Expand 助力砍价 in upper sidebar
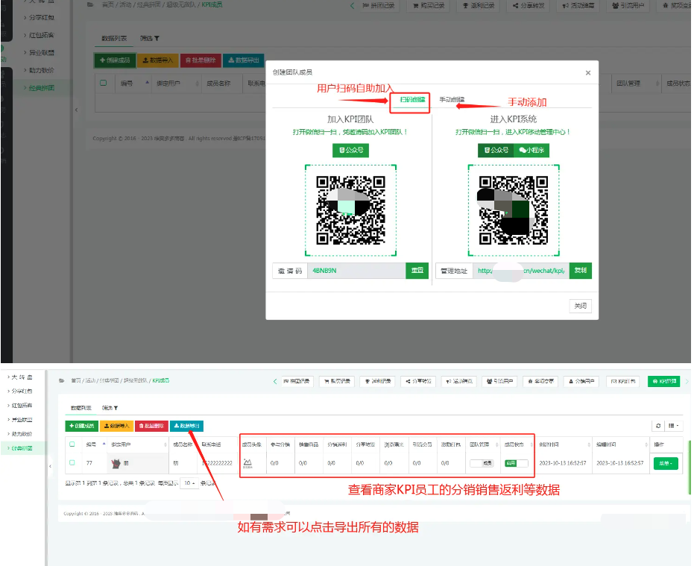The image size is (697, 566). pyautogui.click(x=41, y=70)
